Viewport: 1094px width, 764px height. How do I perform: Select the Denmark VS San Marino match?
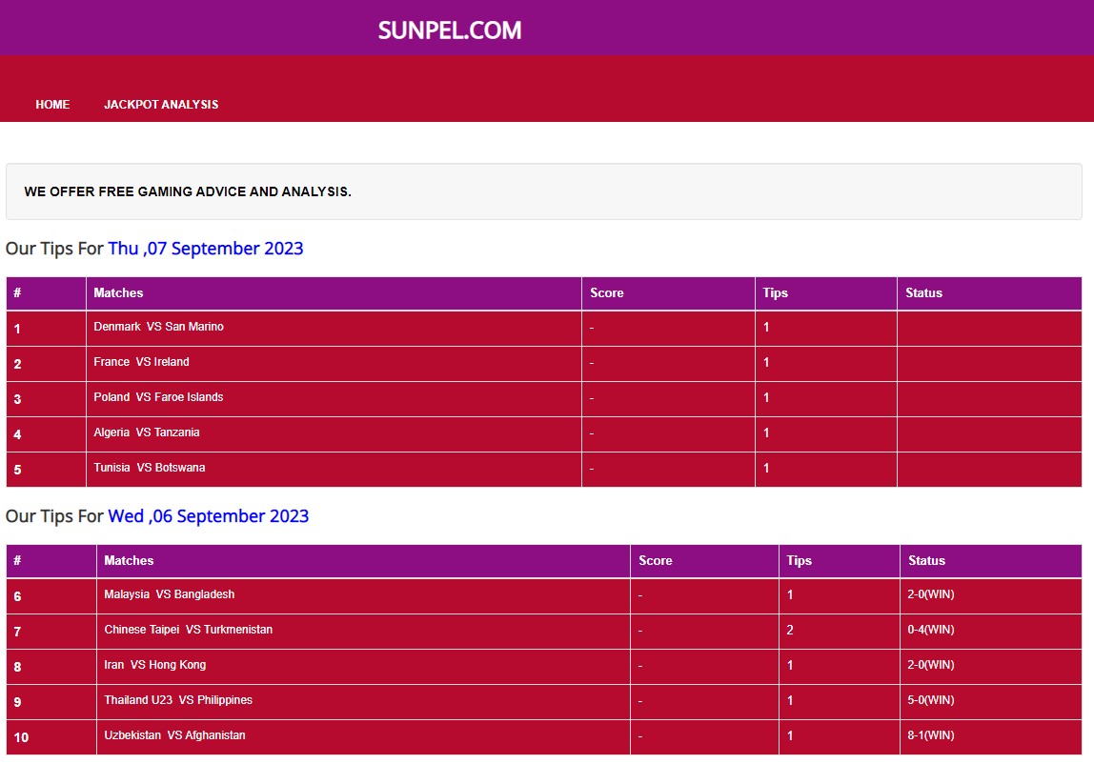[x=158, y=327]
